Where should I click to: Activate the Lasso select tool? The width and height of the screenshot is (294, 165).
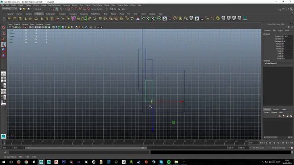point(3,33)
